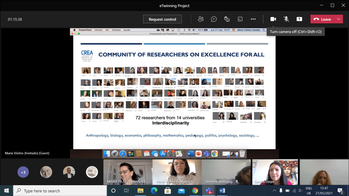This screenshot has width=349, height=196.
Task: Expand the Leave options dropdown arrow
Action: click(338, 19)
